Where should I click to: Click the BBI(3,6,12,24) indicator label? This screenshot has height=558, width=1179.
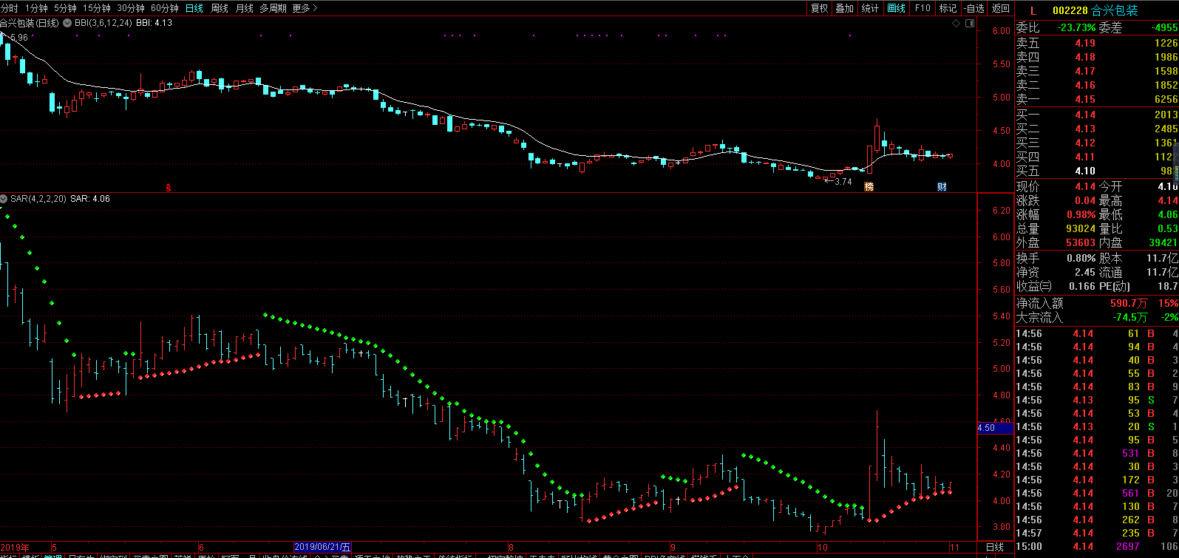103,23
